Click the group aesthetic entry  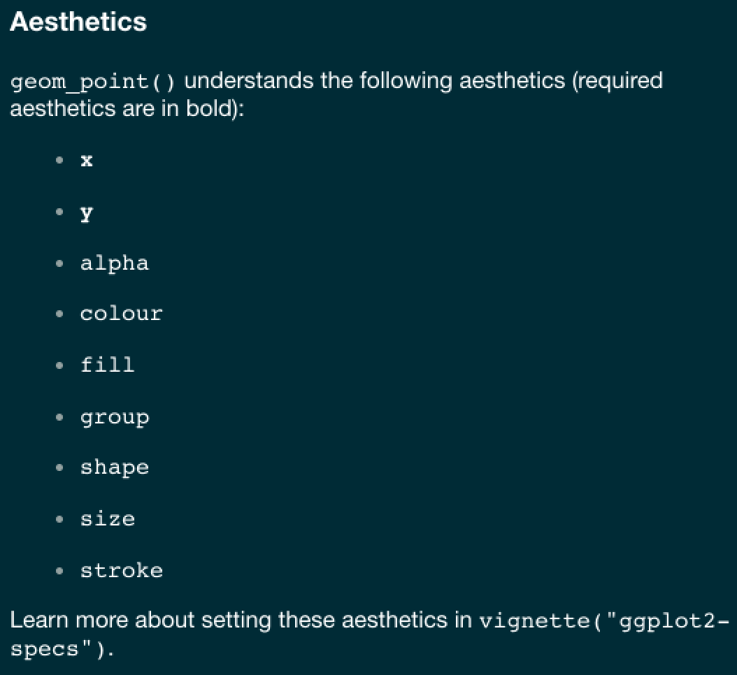pos(115,417)
